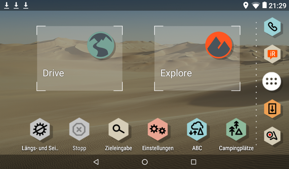Viewport: 289px width, 169px height.
Task: Tap the Android home circle button
Action: coord(145,162)
